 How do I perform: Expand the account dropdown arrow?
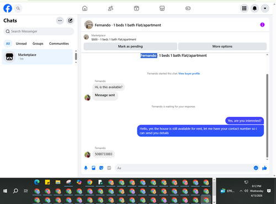(265, 8)
